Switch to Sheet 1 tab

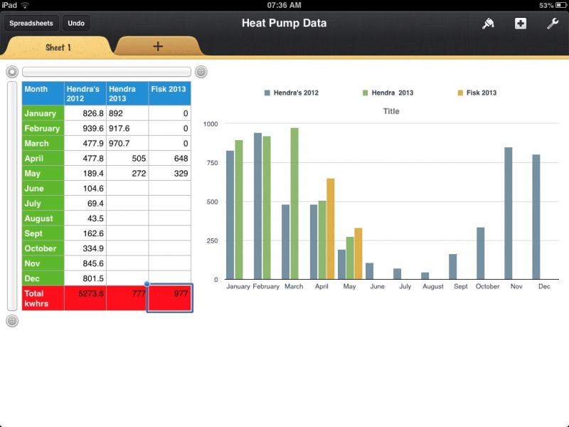click(x=58, y=47)
